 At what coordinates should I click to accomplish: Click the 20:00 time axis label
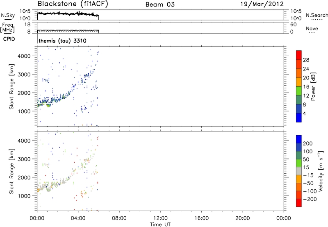243,218
